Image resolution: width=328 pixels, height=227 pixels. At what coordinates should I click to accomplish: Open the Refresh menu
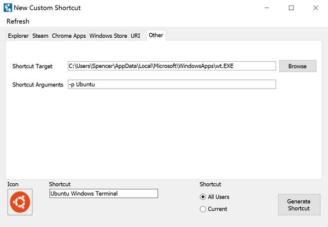tap(18, 21)
